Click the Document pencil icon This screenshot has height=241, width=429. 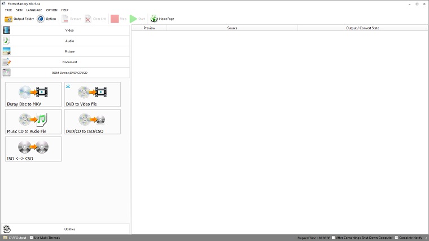click(x=7, y=62)
